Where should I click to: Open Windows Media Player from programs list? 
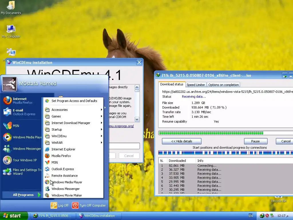pyautogui.click(x=73, y=182)
